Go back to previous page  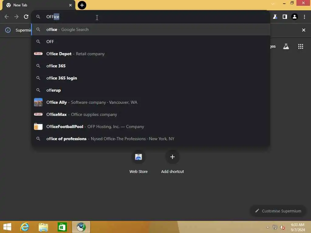coord(7,17)
